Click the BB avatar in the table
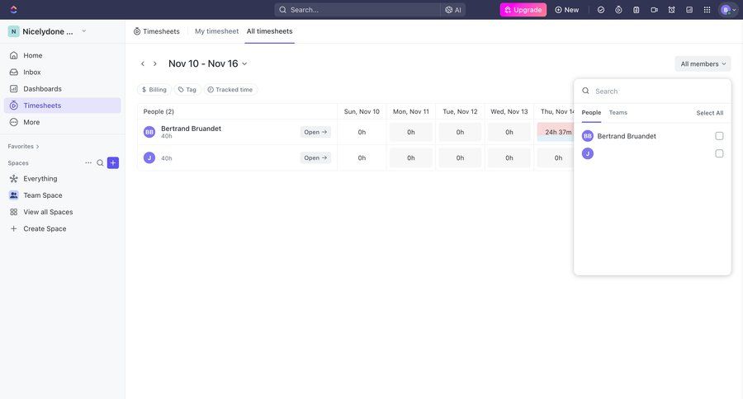This screenshot has height=399, width=743. pyautogui.click(x=149, y=132)
